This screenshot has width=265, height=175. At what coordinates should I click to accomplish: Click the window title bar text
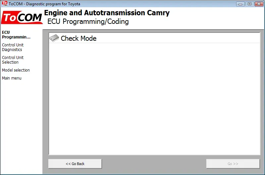[x=44, y=4]
